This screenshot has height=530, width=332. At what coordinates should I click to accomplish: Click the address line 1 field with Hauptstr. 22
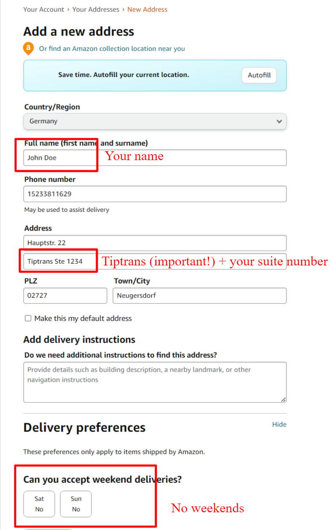pos(155,243)
